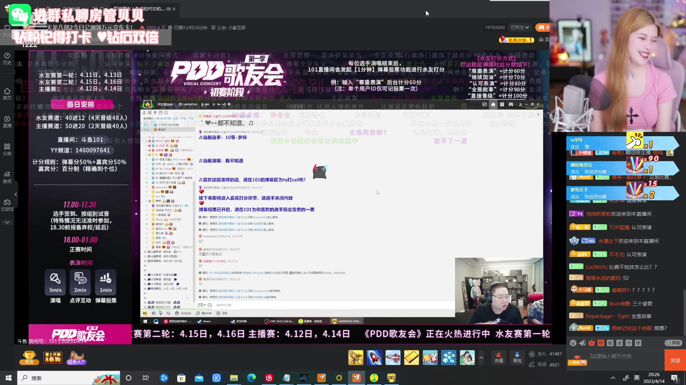Open the Windows Start menu
Viewport: 686px width, 385px height.
click(x=9, y=378)
